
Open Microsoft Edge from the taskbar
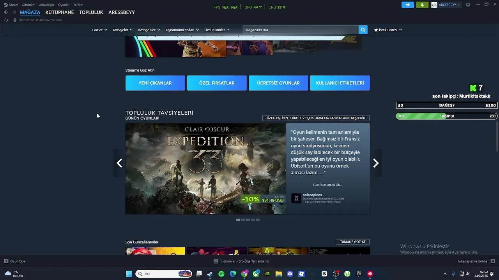click(233, 274)
